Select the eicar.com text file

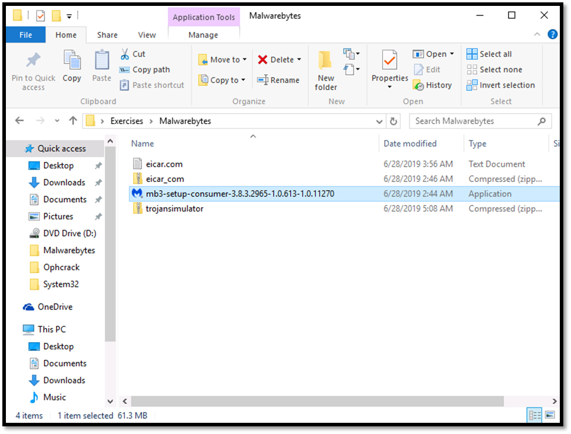(x=344, y=164)
